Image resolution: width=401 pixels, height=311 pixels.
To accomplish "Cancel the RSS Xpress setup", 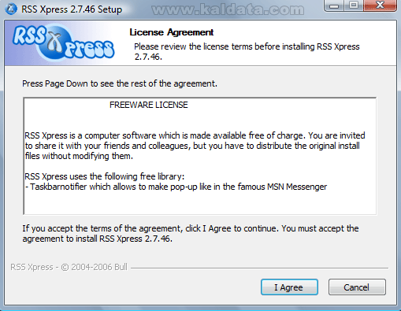I will click(x=357, y=287).
